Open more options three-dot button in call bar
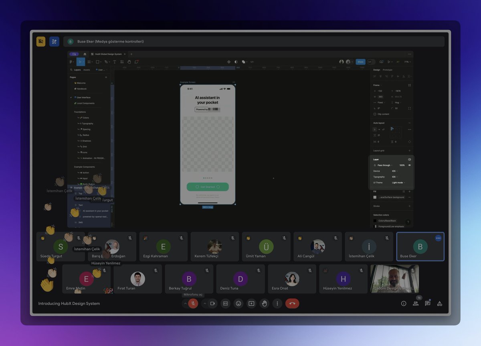 coord(277,303)
